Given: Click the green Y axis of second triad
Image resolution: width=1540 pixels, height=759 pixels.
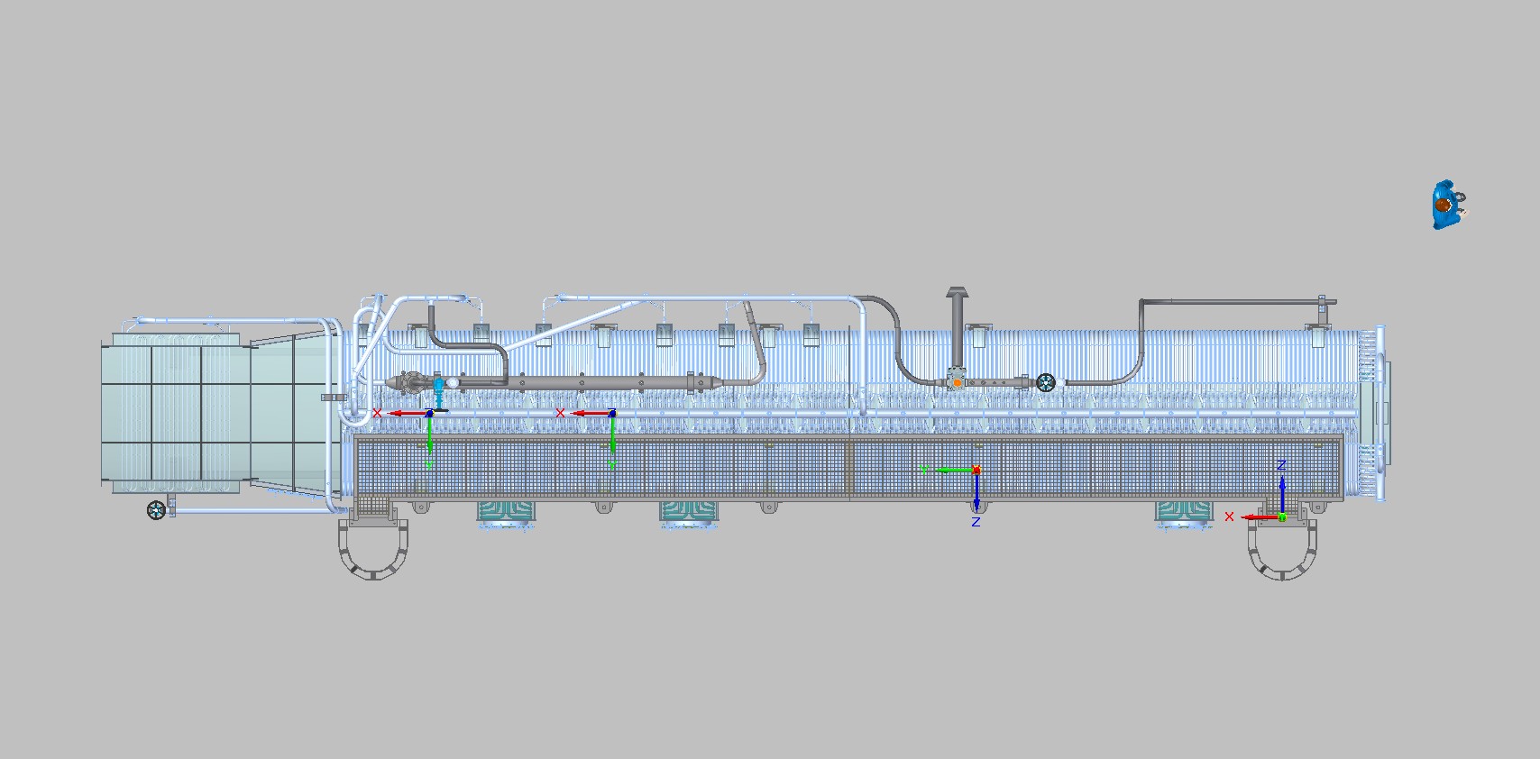Looking at the screenshot, I should (612, 440).
